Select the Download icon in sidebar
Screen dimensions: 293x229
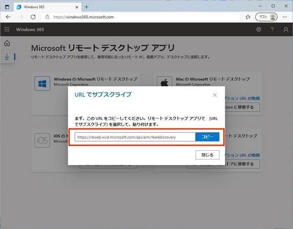click(x=7, y=56)
